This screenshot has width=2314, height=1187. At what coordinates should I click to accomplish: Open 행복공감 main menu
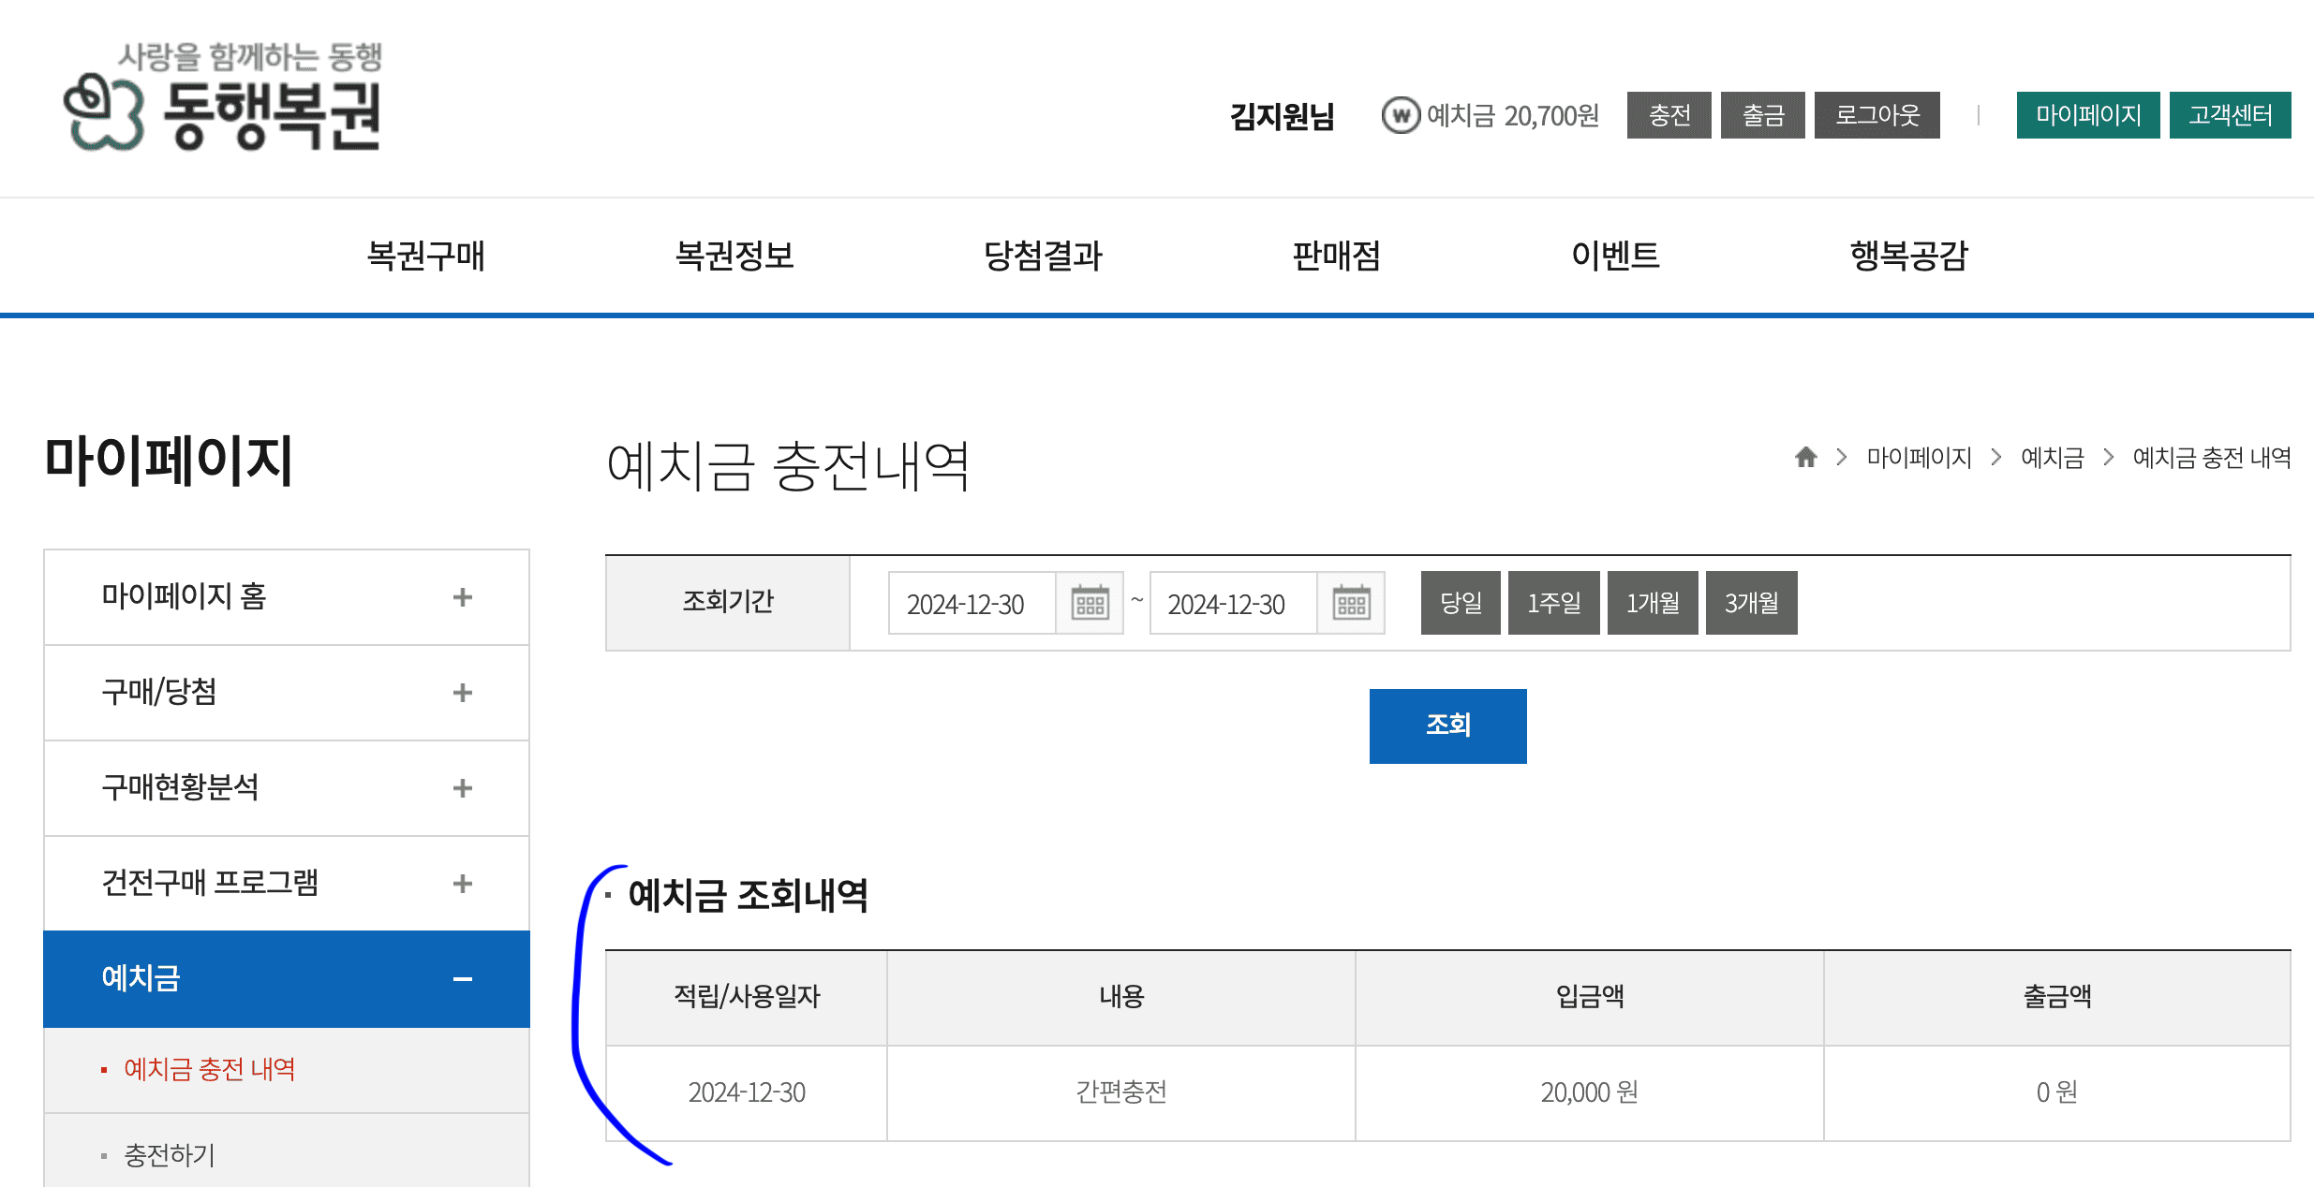tap(1908, 256)
